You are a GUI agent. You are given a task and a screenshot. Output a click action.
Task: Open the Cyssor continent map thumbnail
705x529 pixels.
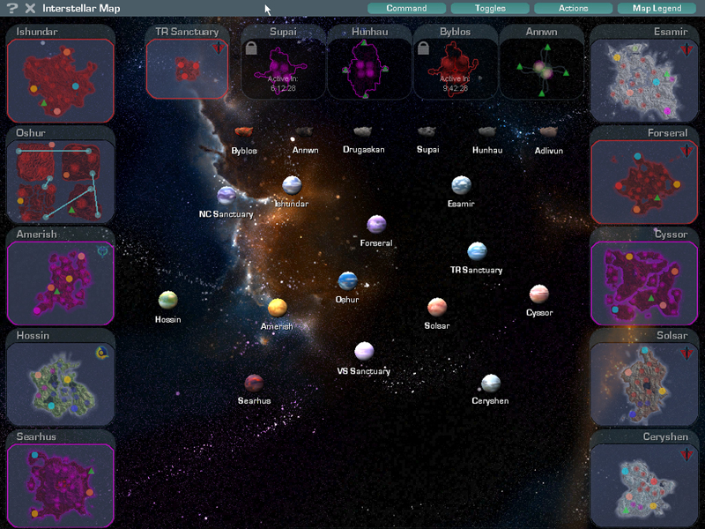click(x=644, y=283)
